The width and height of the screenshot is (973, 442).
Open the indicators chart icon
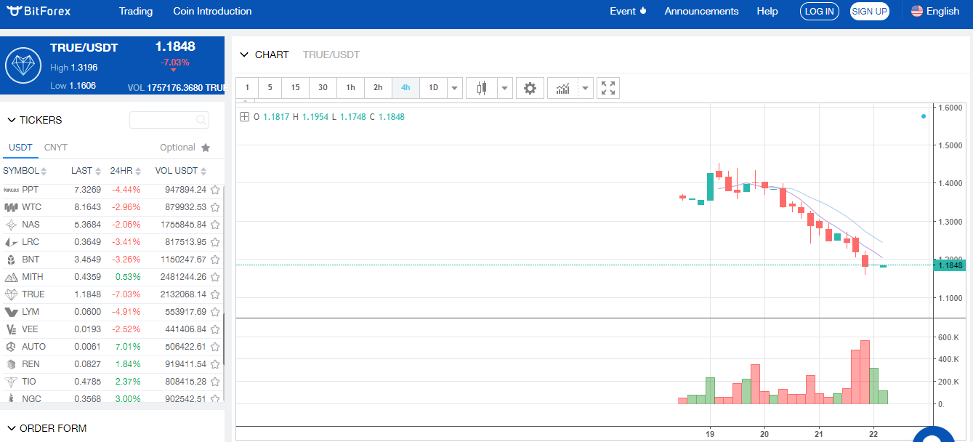562,88
